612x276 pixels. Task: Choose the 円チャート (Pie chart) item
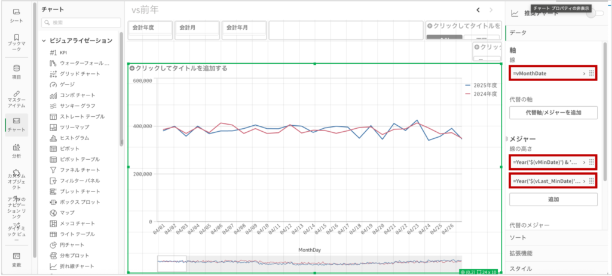pyautogui.click(x=72, y=245)
